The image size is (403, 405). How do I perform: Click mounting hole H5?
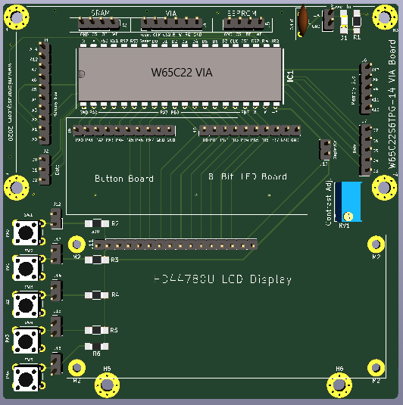coord(107,385)
